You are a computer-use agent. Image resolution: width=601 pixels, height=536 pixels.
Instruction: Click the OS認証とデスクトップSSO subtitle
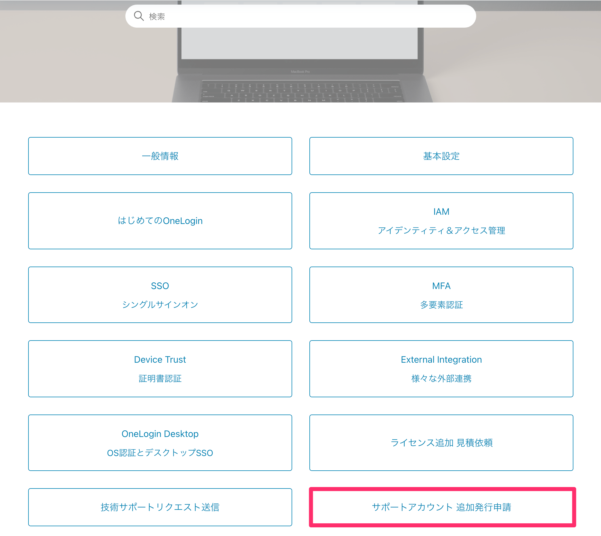pos(160,453)
